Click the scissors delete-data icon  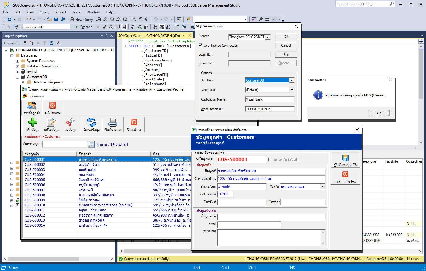coord(70,122)
